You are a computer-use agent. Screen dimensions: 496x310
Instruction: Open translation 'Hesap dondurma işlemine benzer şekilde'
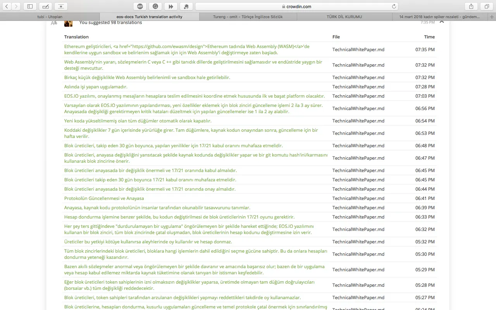(x=179, y=217)
